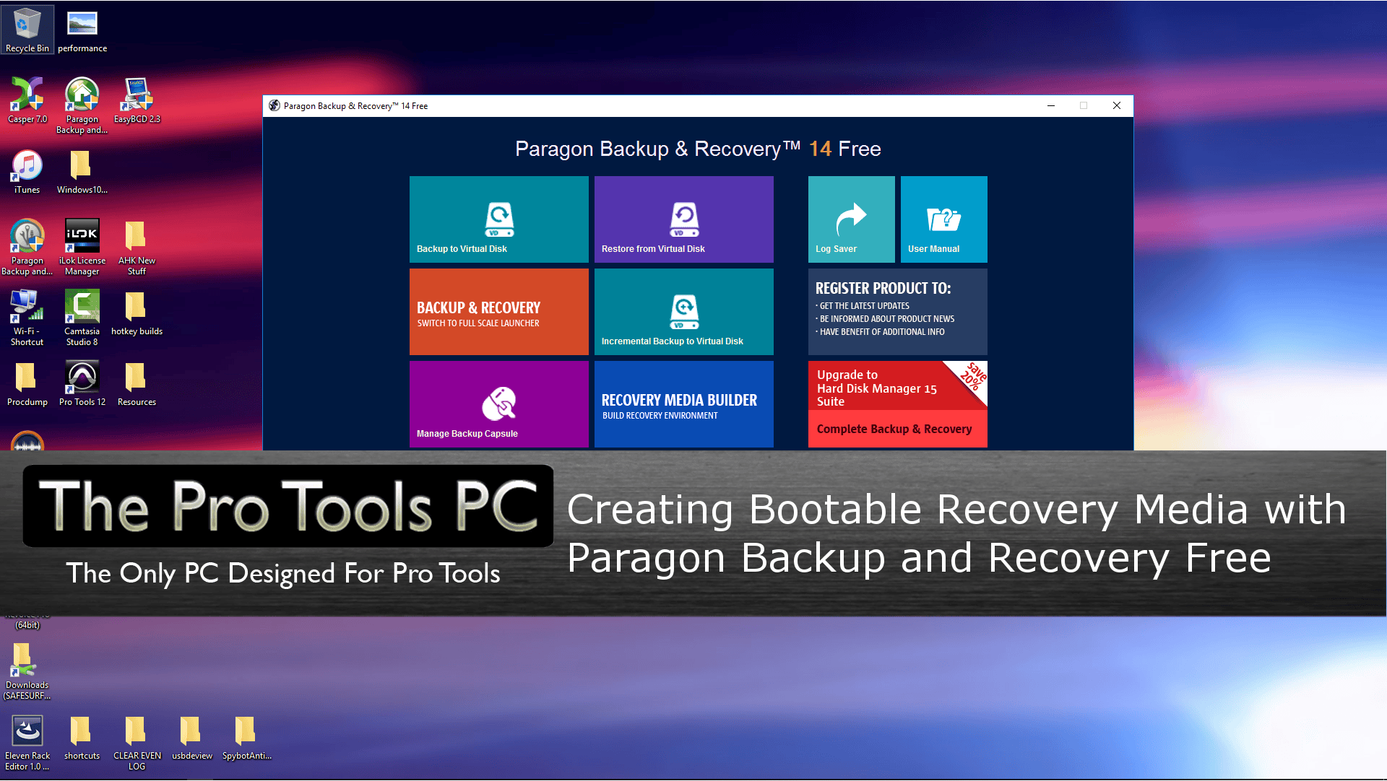Click the Paragon app icon in title bar
Screen dimensions: 1387x781
[275, 105]
